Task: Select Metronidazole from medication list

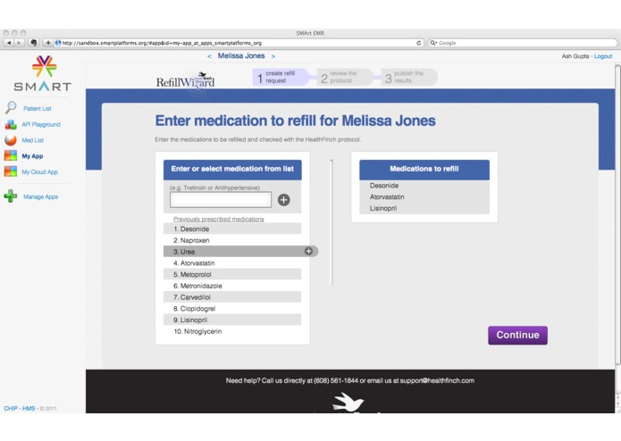Action: pos(232,286)
